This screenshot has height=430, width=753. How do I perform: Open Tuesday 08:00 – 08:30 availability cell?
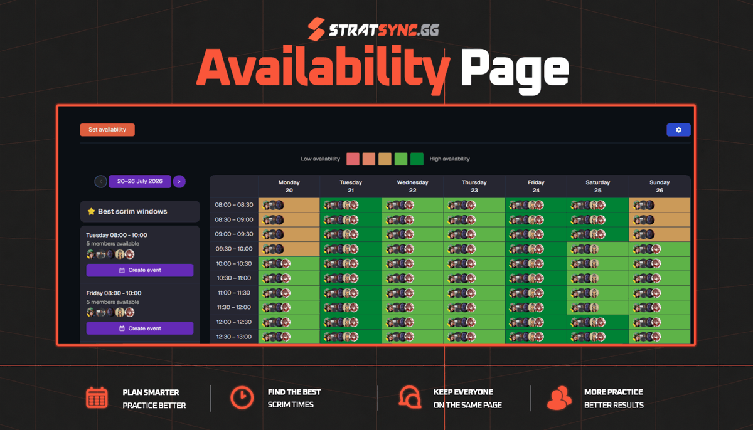(351, 205)
